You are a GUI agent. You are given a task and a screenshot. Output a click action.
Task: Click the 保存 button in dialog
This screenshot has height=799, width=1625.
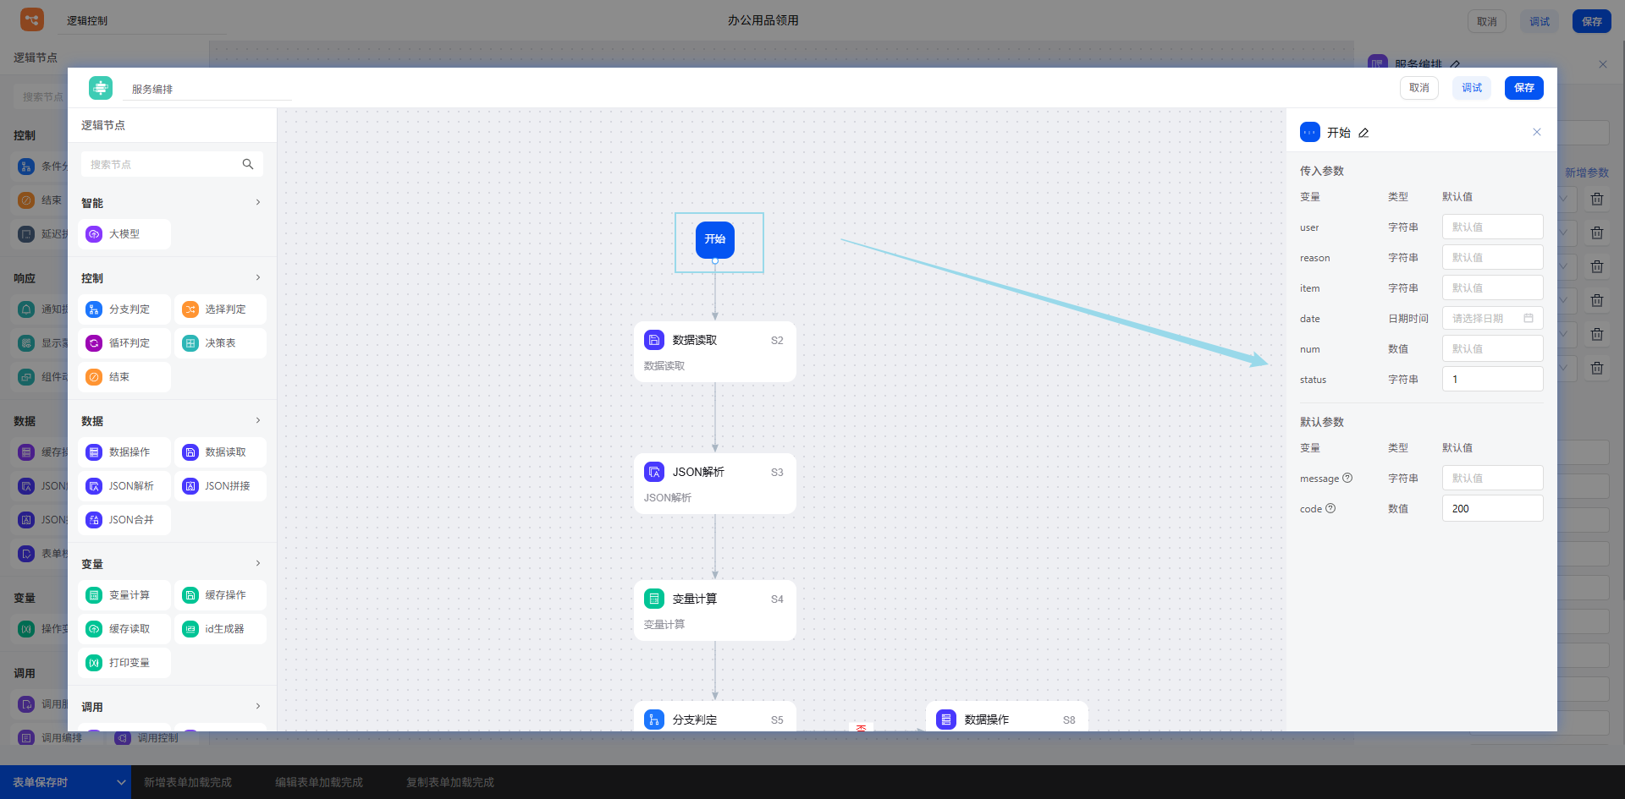coord(1523,88)
